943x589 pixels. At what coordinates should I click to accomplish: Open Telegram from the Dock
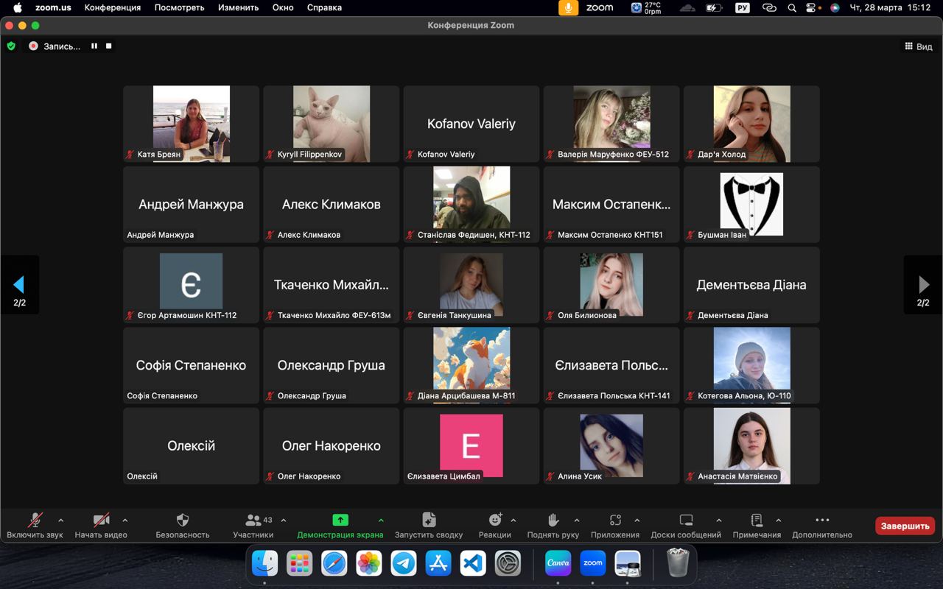click(403, 563)
